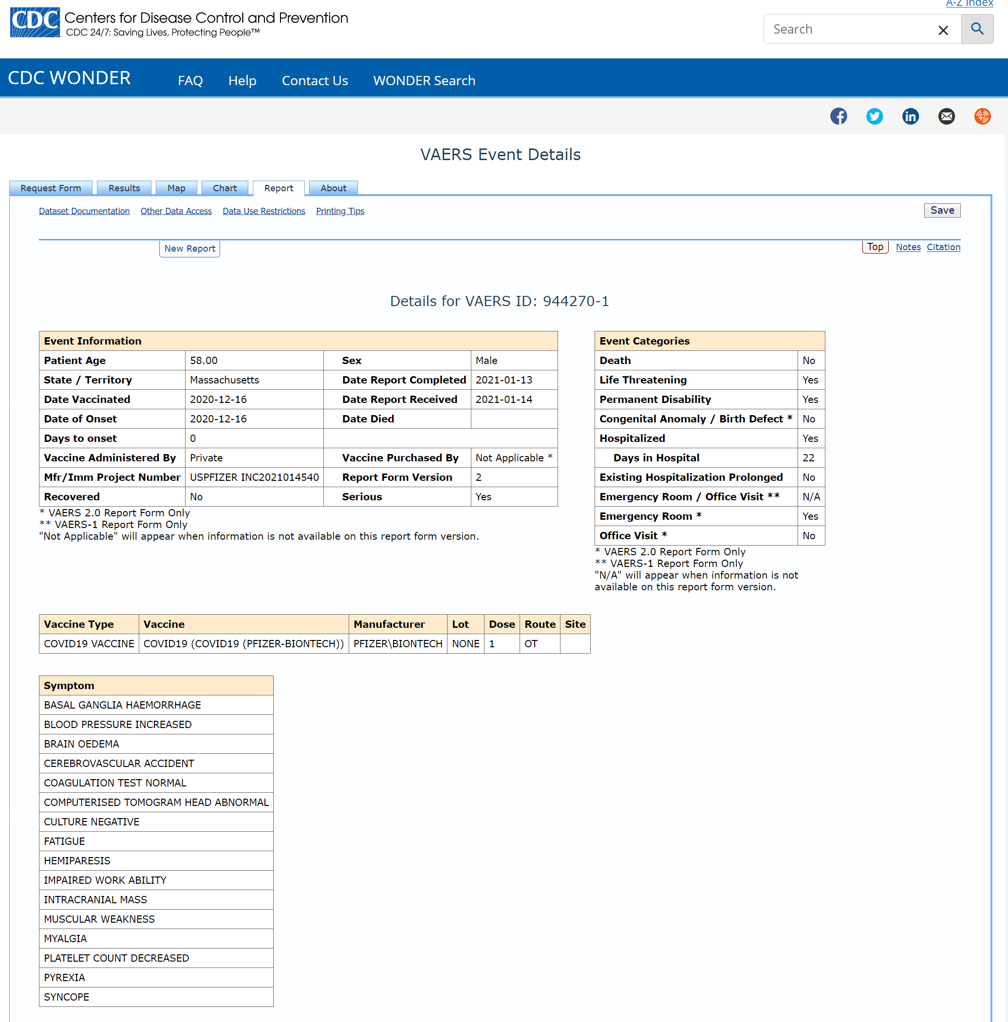Viewport: 1008px width, 1022px height.
Task: Switch to the Map tab
Action: coord(176,188)
